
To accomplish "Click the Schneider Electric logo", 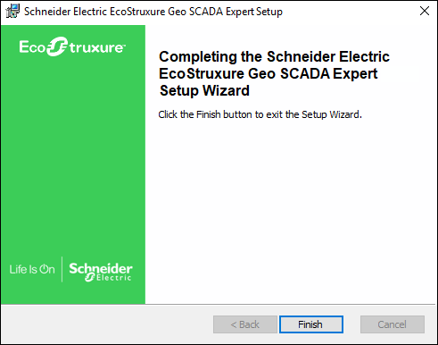I will point(101,272).
